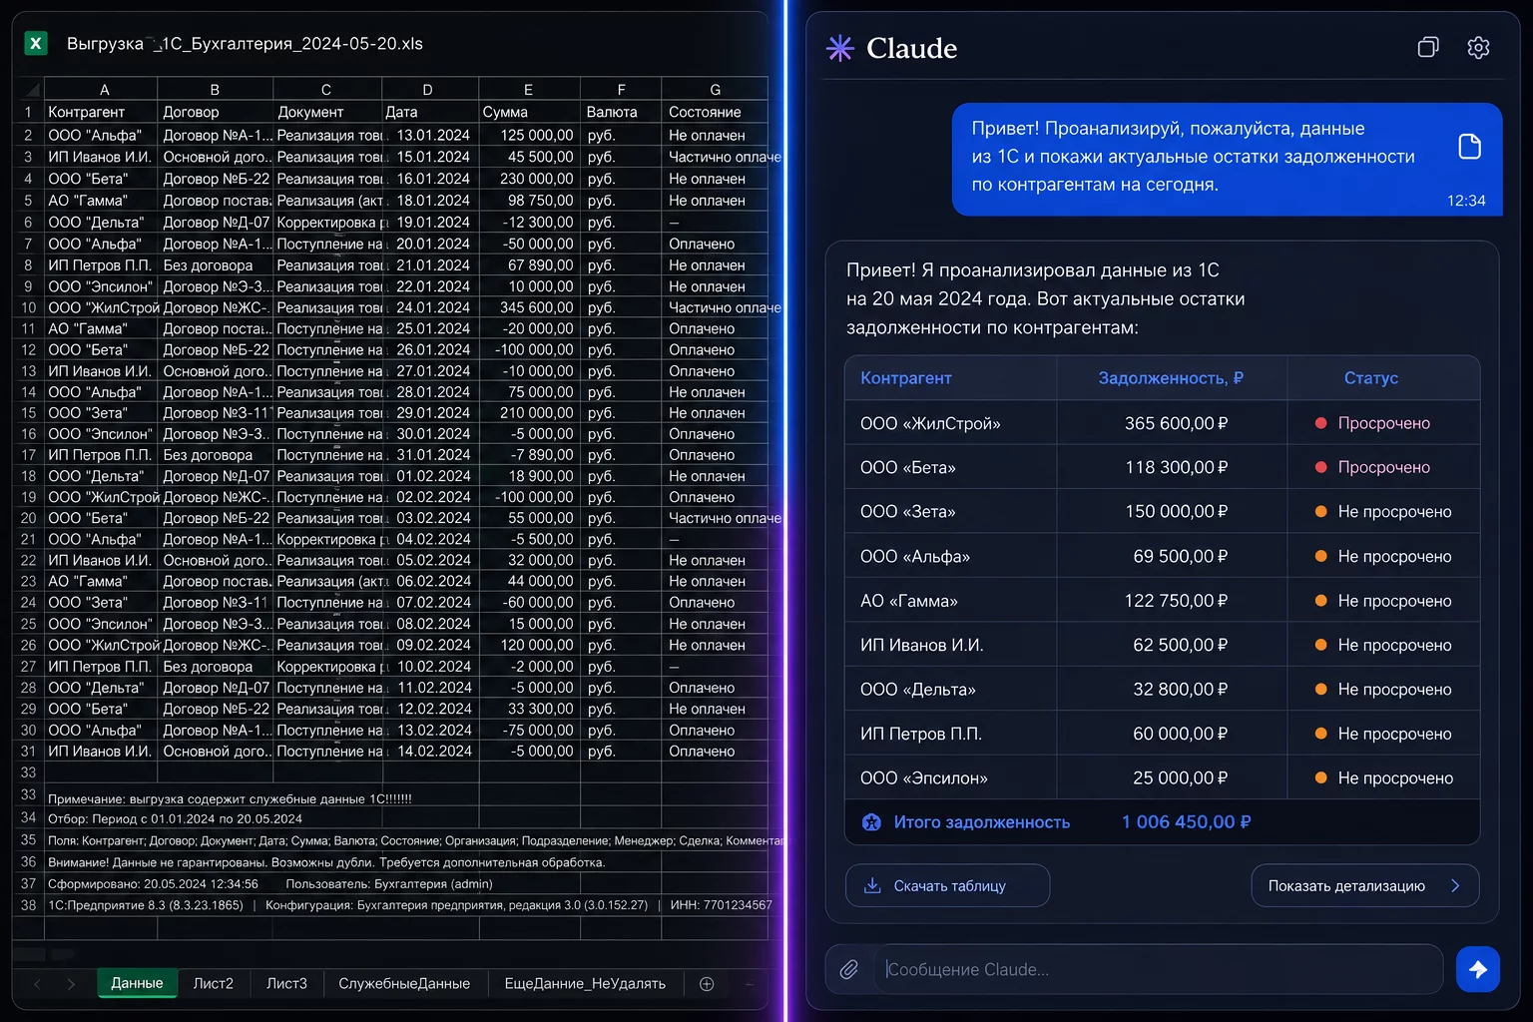Open the ЕщеДанние_НеУдалять sheet tab

tap(585, 983)
